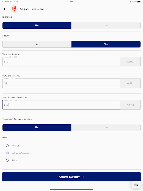Tap the heart logo next to ASCVD Risk Score
This screenshot has height=191, width=143.
[x=14, y=9]
